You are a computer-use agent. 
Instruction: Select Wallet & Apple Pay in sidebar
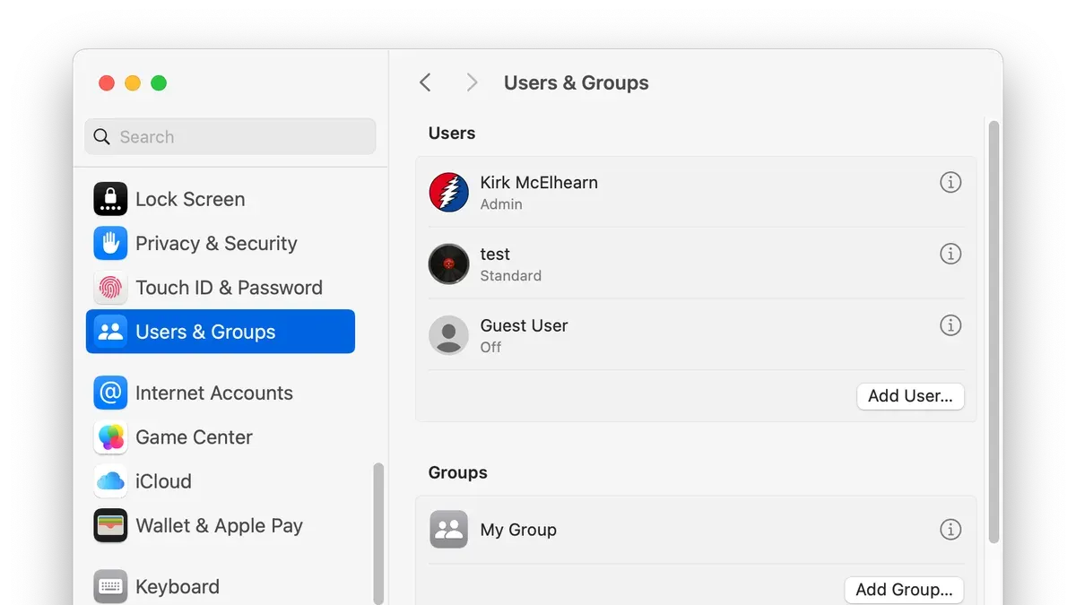(221, 525)
